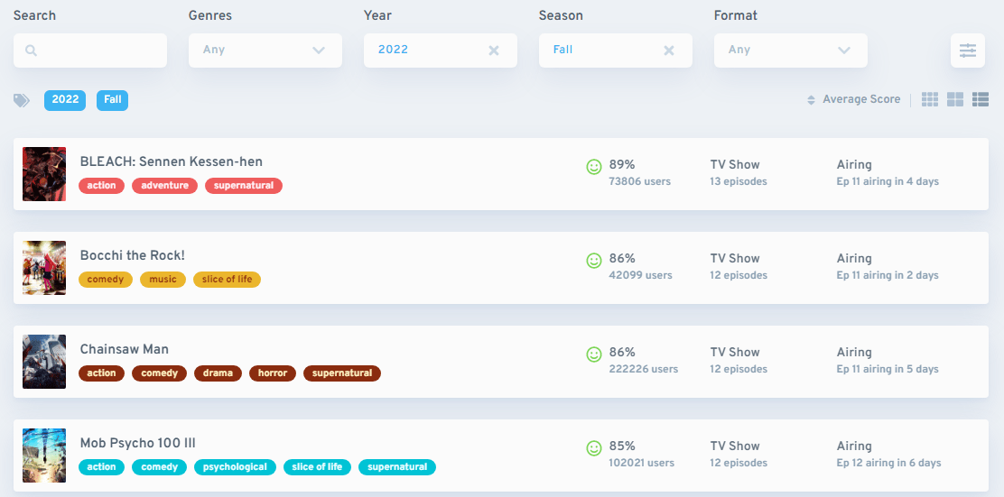The image size is (1004, 497).
Task: Click the psychological genre color pill
Action: pos(235,467)
